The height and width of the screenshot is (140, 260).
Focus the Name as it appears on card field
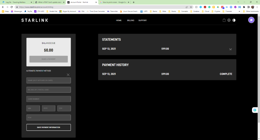click(49, 80)
